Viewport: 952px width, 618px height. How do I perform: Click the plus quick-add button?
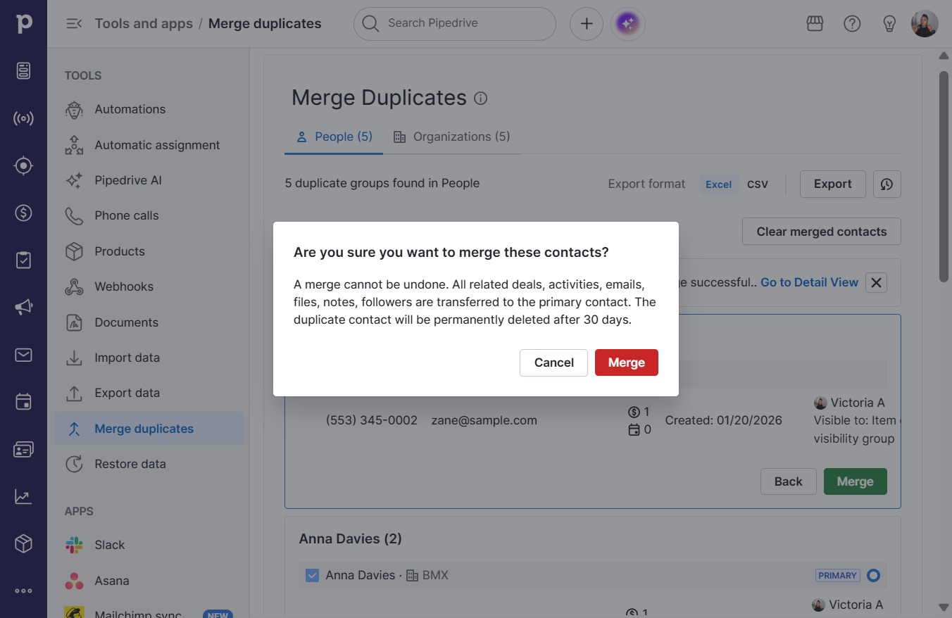[x=587, y=24]
